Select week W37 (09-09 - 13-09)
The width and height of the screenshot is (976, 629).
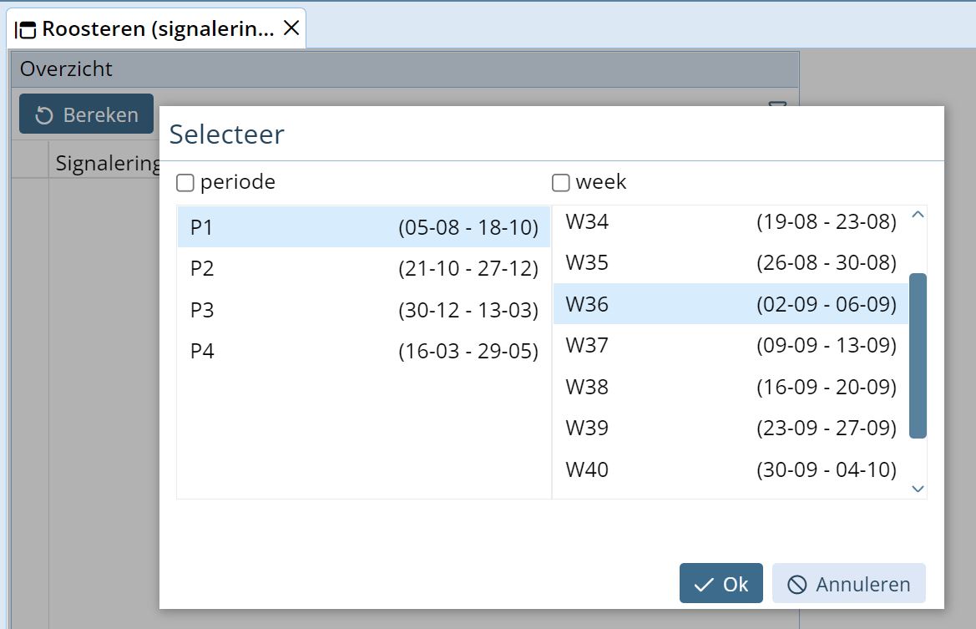(x=731, y=345)
